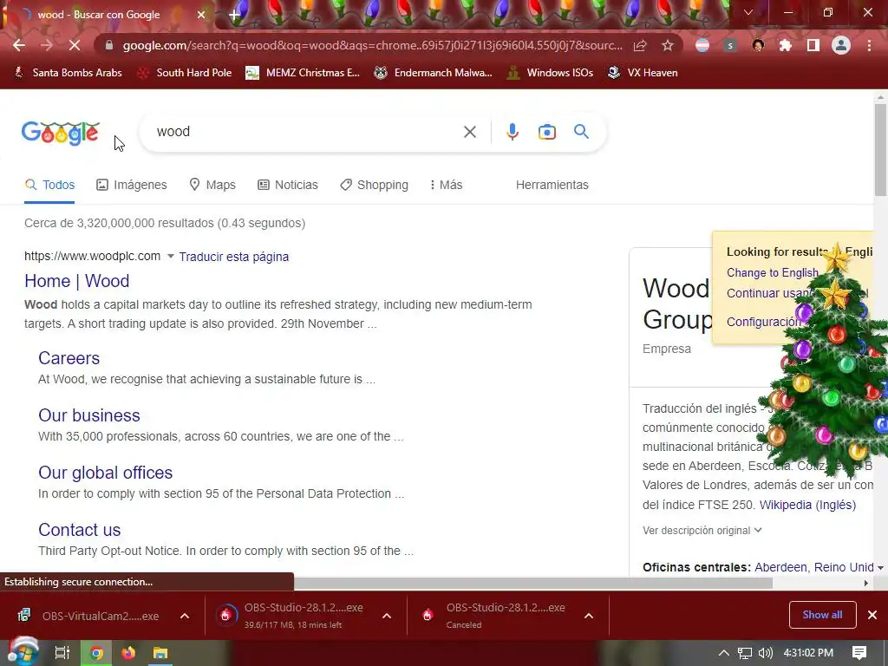Close the downloads bar

[872, 615]
